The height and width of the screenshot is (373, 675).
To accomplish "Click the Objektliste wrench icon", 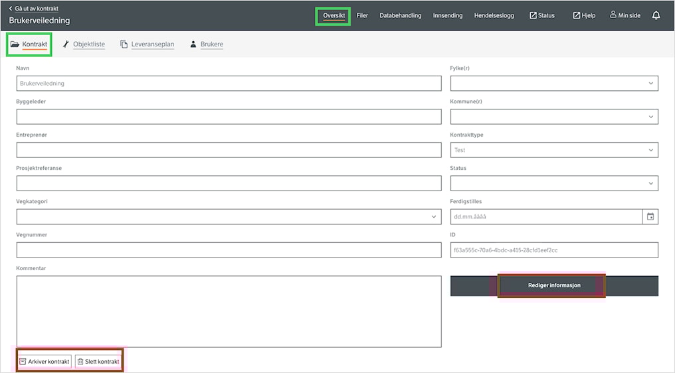I will tap(66, 44).
